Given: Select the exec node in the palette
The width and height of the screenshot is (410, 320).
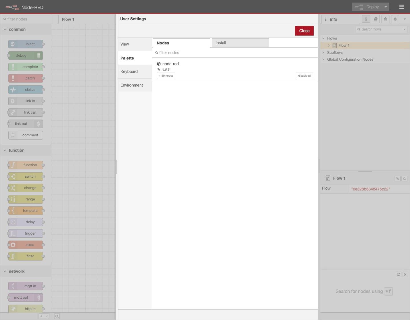Looking at the screenshot, I should coord(26,245).
